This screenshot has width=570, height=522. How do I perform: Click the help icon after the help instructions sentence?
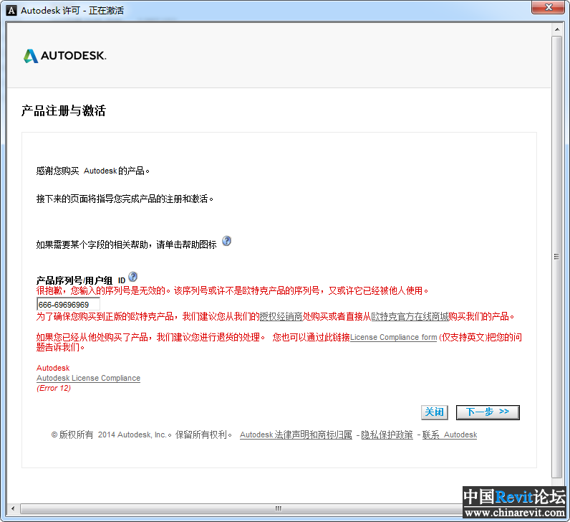(226, 242)
